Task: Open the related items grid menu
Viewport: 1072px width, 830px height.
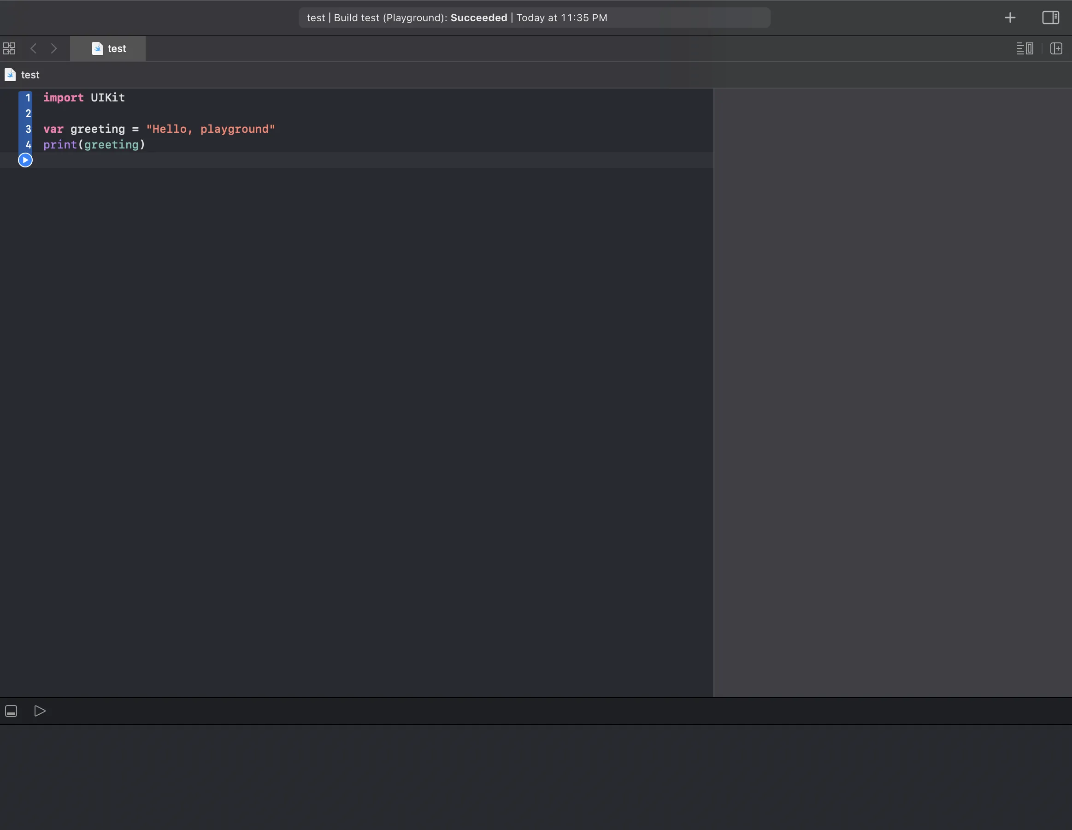Action: click(x=9, y=48)
